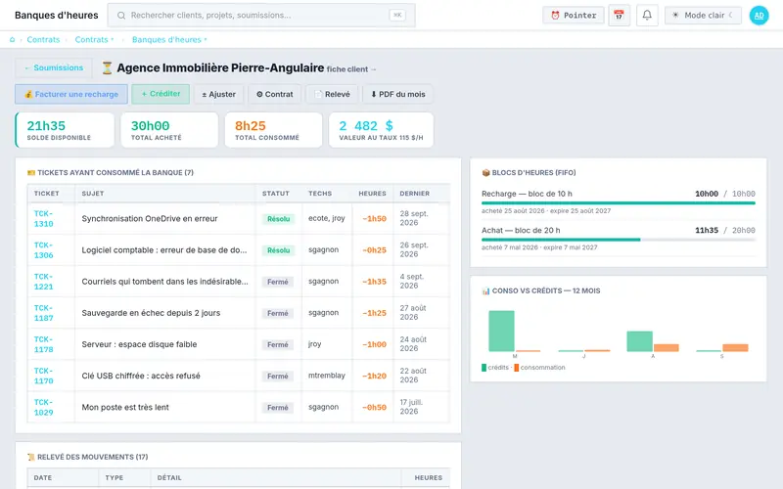Click the tall green credits bar for M
783x489 pixels.
click(x=501, y=332)
